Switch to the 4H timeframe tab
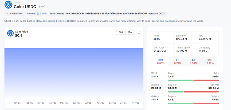Viewport: 231px width, 110px height. click(x=193, y=62)
